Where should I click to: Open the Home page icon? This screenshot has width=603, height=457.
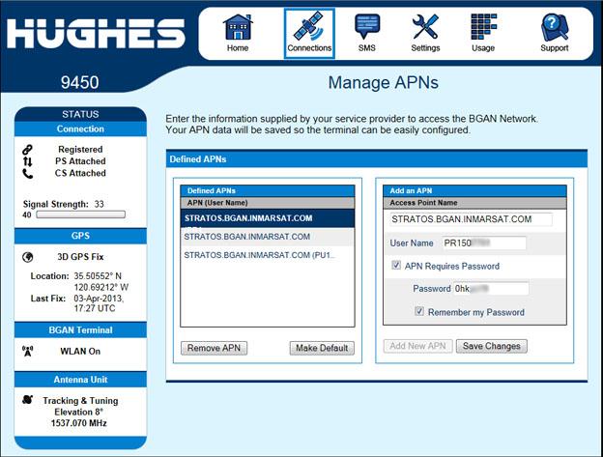238,27
